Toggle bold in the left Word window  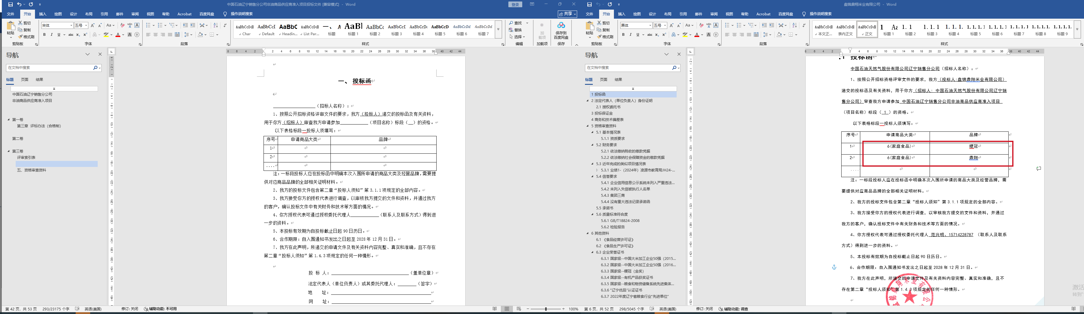coord(44,35)
